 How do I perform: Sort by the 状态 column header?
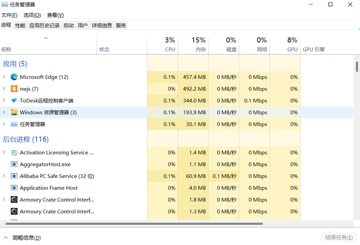pyautogui.click(x=122, y=44)
